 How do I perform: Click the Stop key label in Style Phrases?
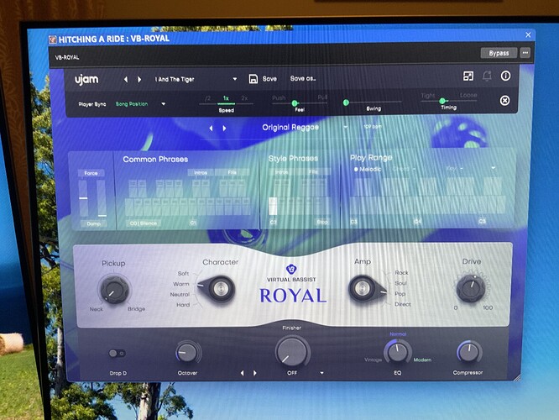322,222
